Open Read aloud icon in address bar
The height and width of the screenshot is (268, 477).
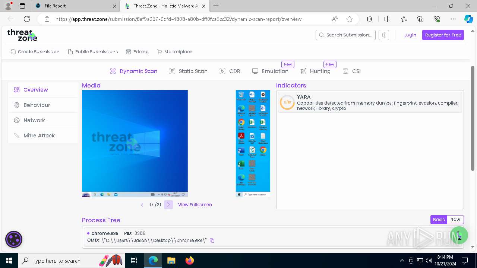coord(335,19)
